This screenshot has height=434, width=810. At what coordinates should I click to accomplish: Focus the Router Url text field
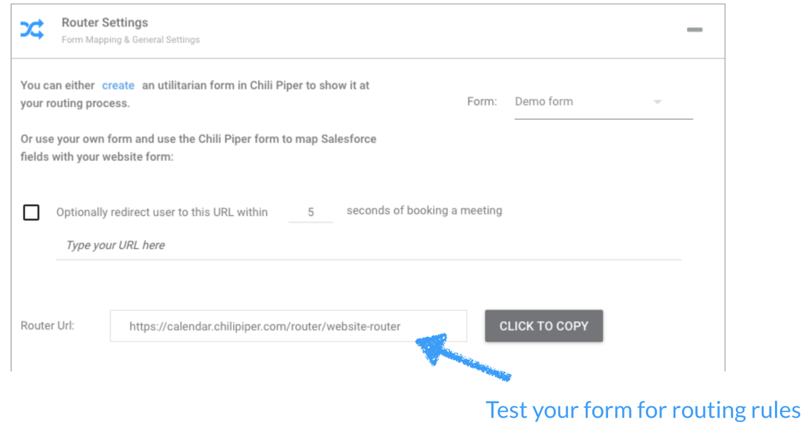288,326
